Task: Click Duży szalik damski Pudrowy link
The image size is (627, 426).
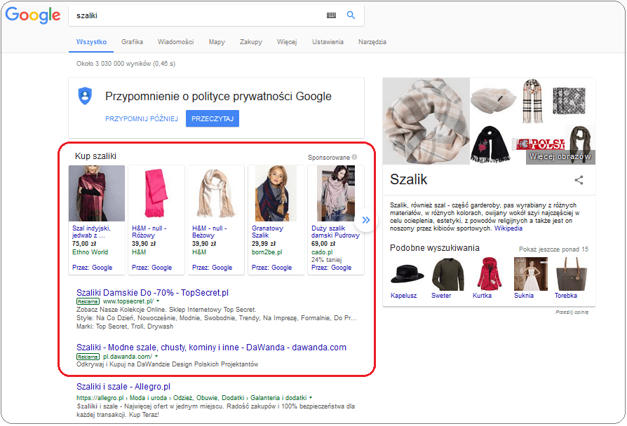Action: coord(335,232)
